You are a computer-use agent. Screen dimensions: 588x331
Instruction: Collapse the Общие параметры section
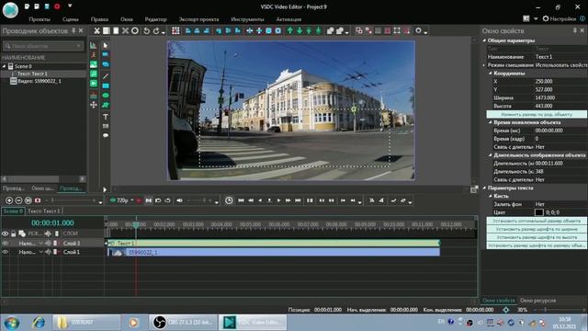pos(484,40)
